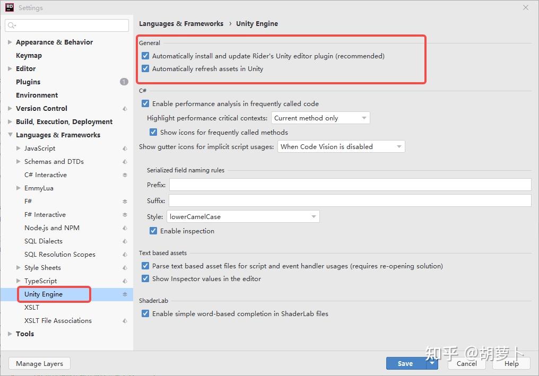Open the serialized field Style dropdown
The width and height of the screenshot is (539, 376).
pos(243,217)
